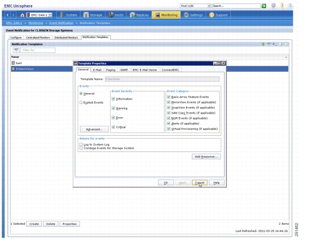Viewport: 336px width, 240px height.
Task: Click the green search go arrow
Action: (264, 6)
